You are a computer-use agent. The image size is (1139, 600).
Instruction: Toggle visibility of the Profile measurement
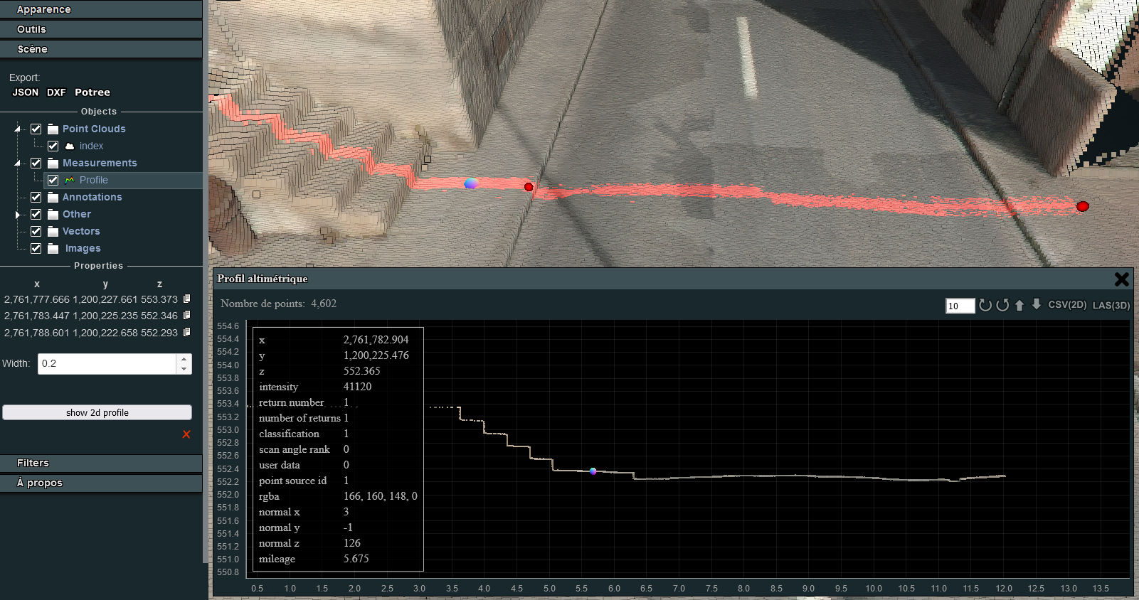[x=53, y=180]
